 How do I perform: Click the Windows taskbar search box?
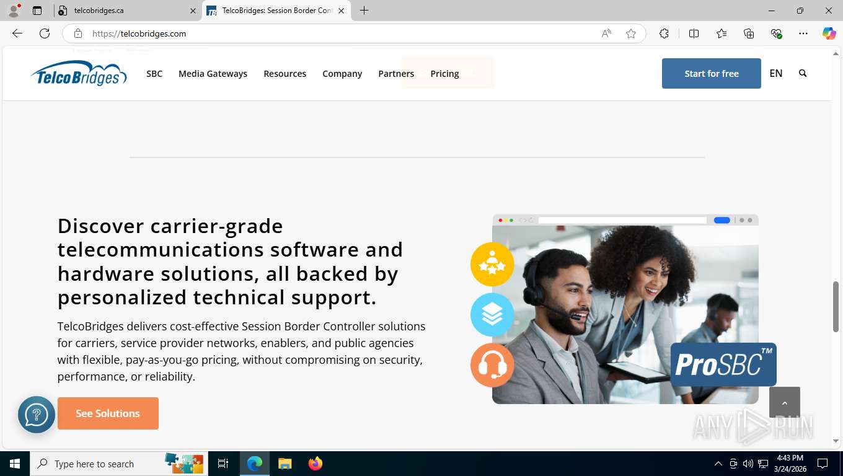pos(118,464)
